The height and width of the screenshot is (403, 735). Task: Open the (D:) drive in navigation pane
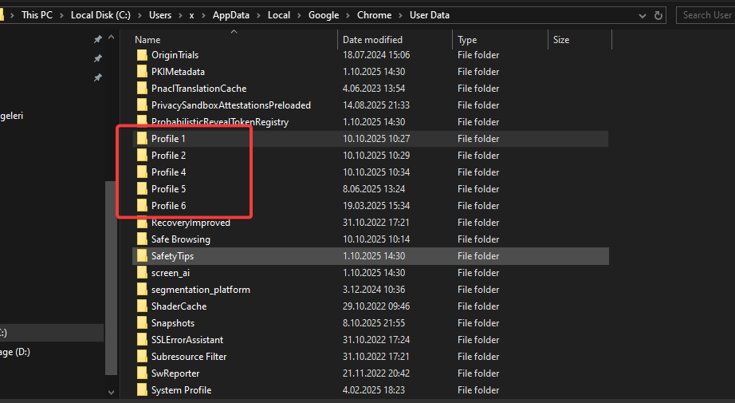pos(16,352)
